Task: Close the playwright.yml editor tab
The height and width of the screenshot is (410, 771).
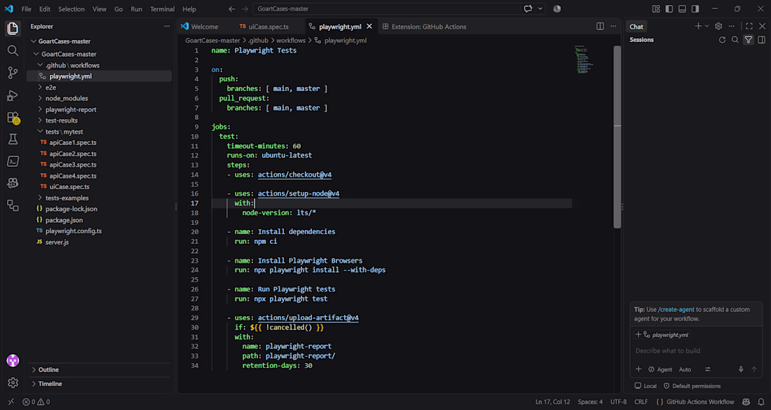Action: point(369,27)
